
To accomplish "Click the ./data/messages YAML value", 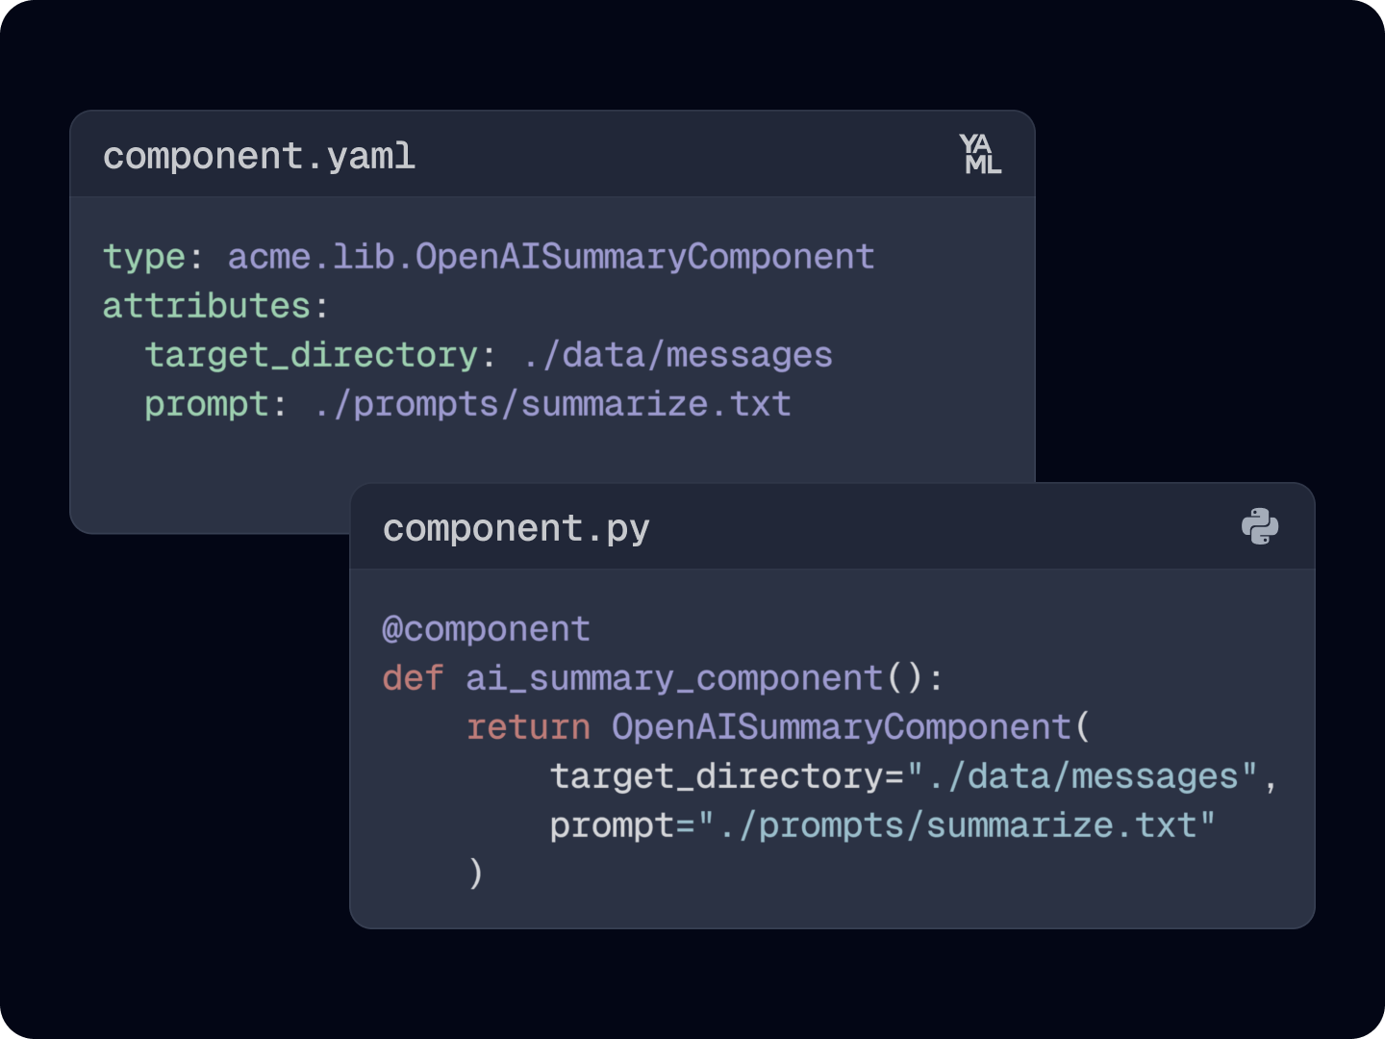I will [677, 355].
